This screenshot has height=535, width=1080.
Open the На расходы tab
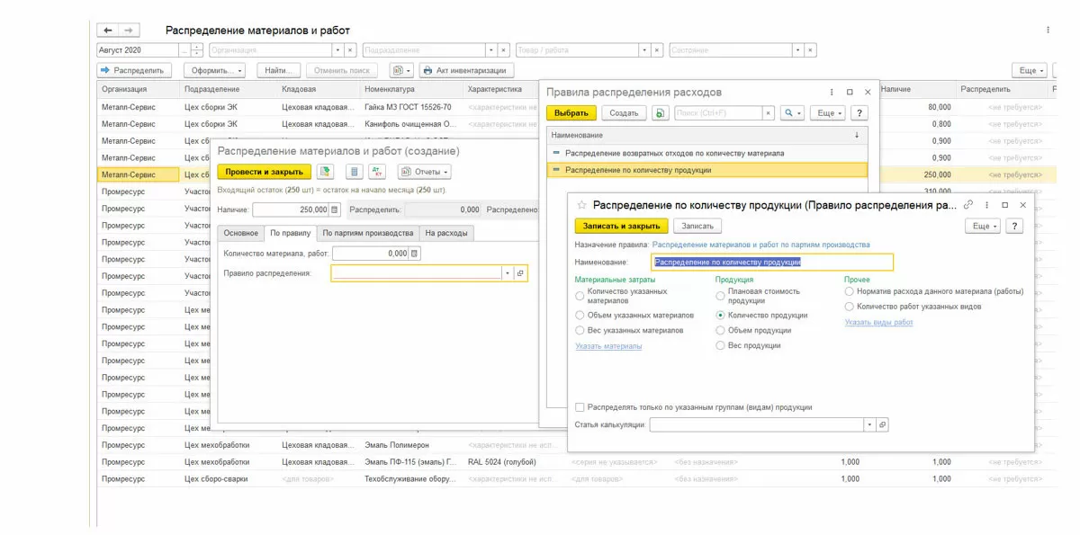pyautogui.click(x=446, y=233)
